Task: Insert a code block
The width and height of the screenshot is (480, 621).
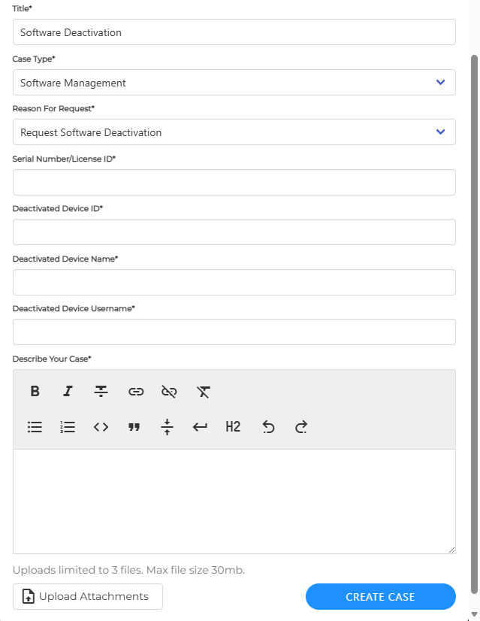Action: (x=101, y=427)
